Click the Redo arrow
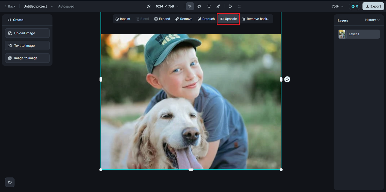Viewport: 386px width, 192px height. coord(239,6)
